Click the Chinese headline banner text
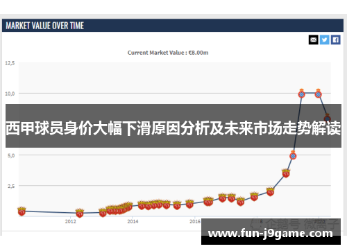347x251 pixels. [173, 128]
